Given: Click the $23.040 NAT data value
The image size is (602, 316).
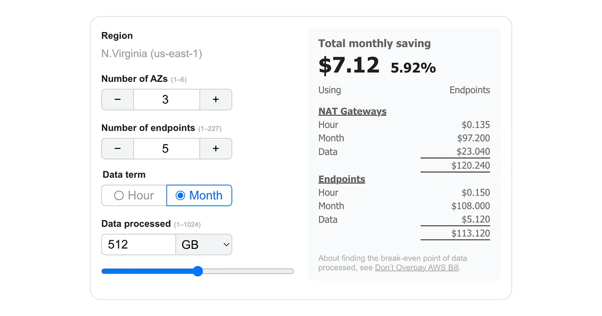Looking at the screenshot, I should [x=473, y=151].
